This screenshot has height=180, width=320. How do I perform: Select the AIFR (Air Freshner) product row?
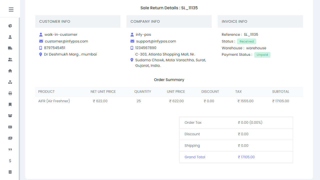click(54, 101)
